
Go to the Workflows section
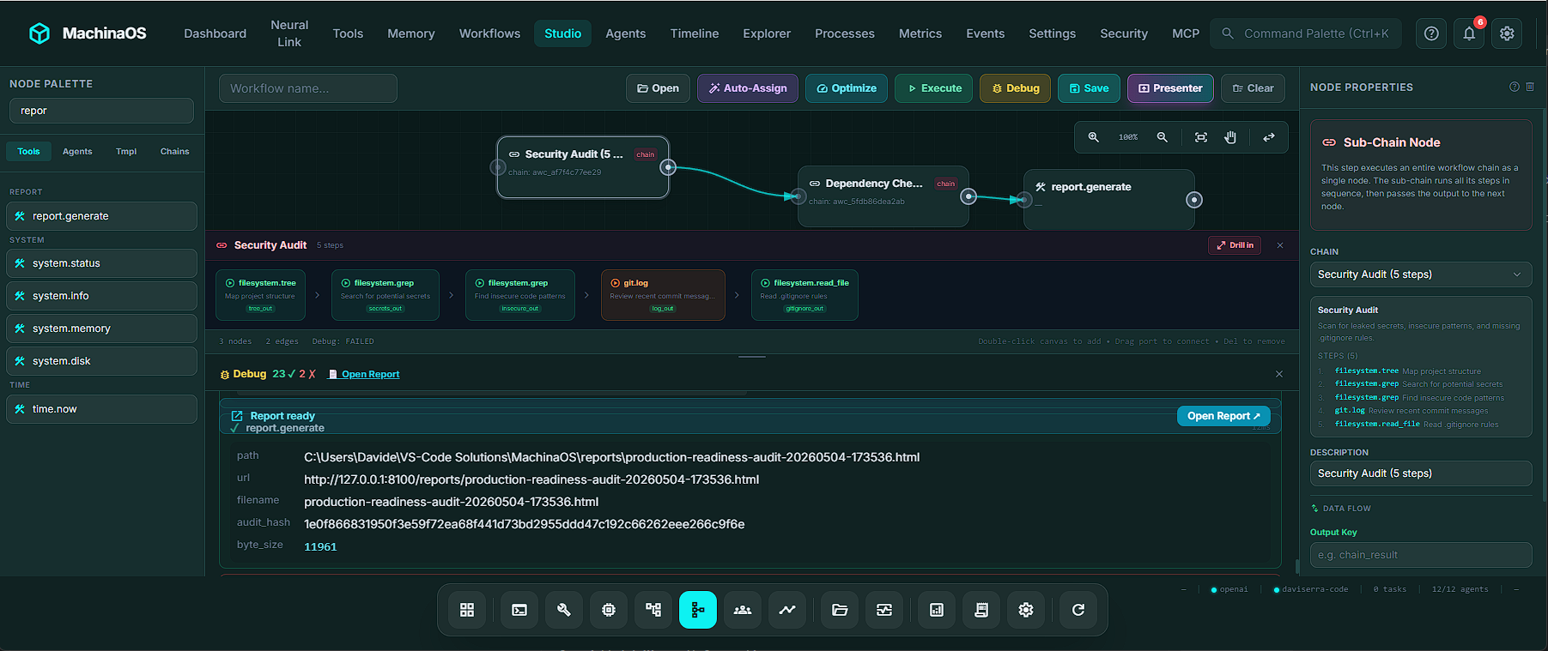(x=489, y=33)
